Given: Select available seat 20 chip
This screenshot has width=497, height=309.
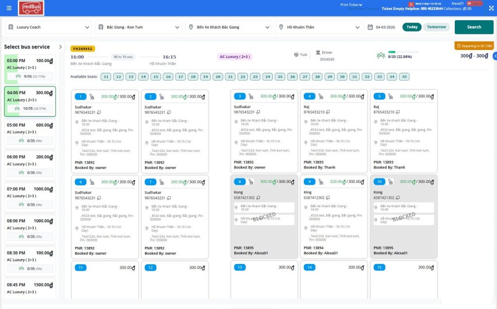Looking at the screenshot, I should (218, 77).
